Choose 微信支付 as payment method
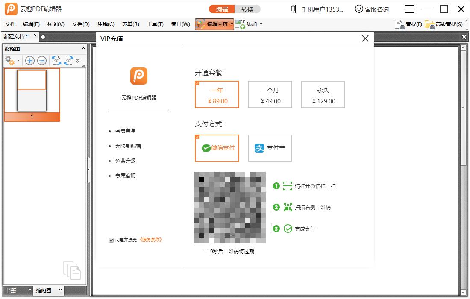Screen dimensions: 470x299 (217, 148)
